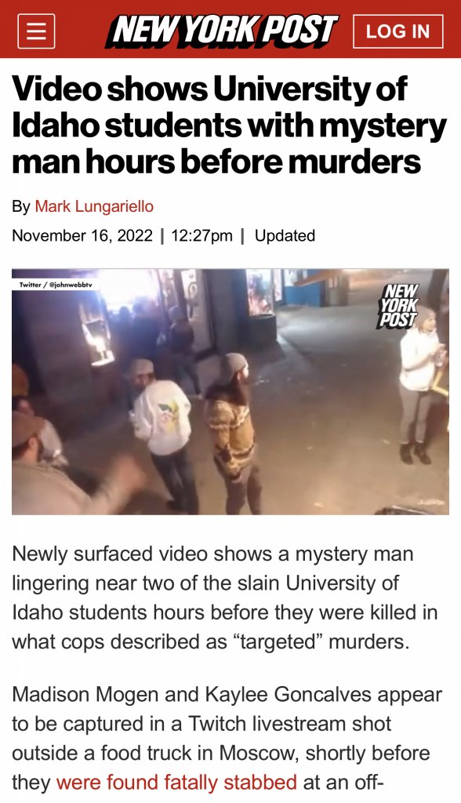Open author Mark Lungariello's page
Screen dimensions: 461x803
94,206
